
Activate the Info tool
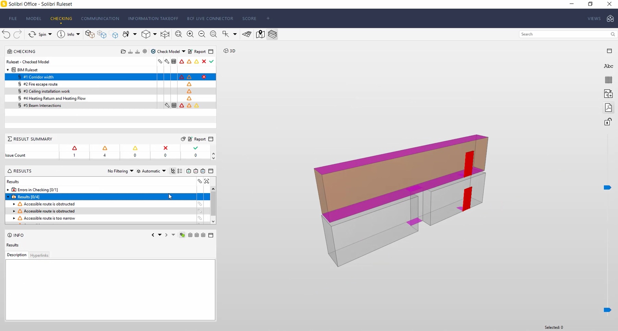point(66,34)
